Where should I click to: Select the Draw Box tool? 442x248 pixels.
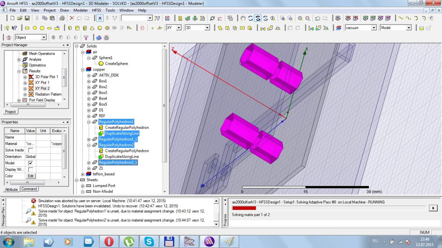70,28
